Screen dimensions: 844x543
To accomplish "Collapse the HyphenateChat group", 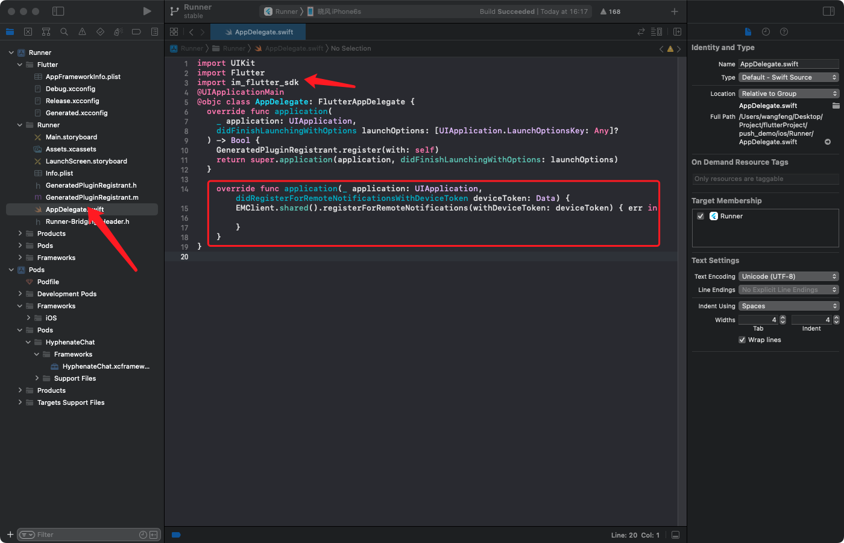I will [x=28, y=342].
